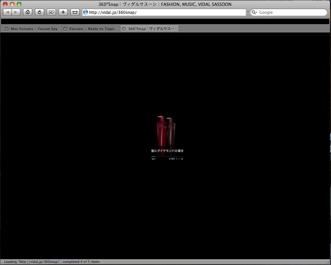Go forward with the right arrow button
The width and height of the screenshot is (331, 265).
pyautogui.click(x=16, y=12)
